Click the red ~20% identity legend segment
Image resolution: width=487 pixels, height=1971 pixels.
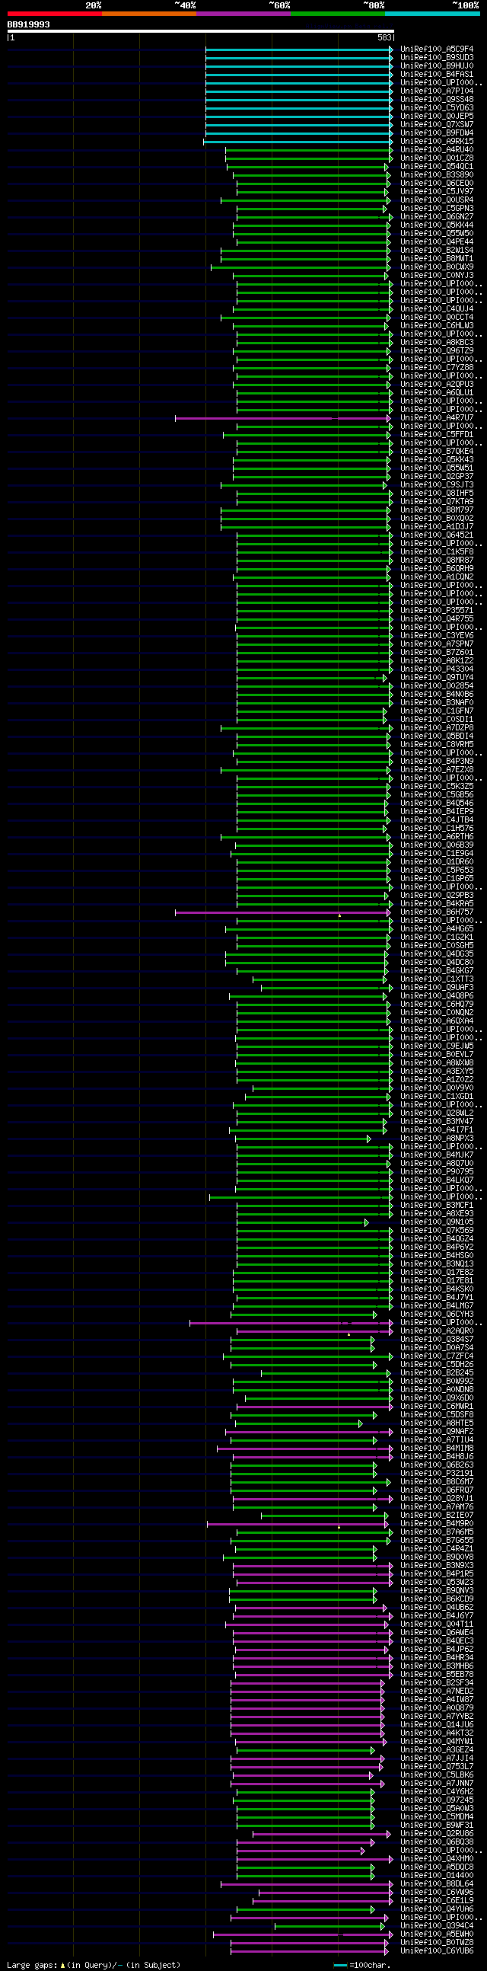tap(54, 14)
